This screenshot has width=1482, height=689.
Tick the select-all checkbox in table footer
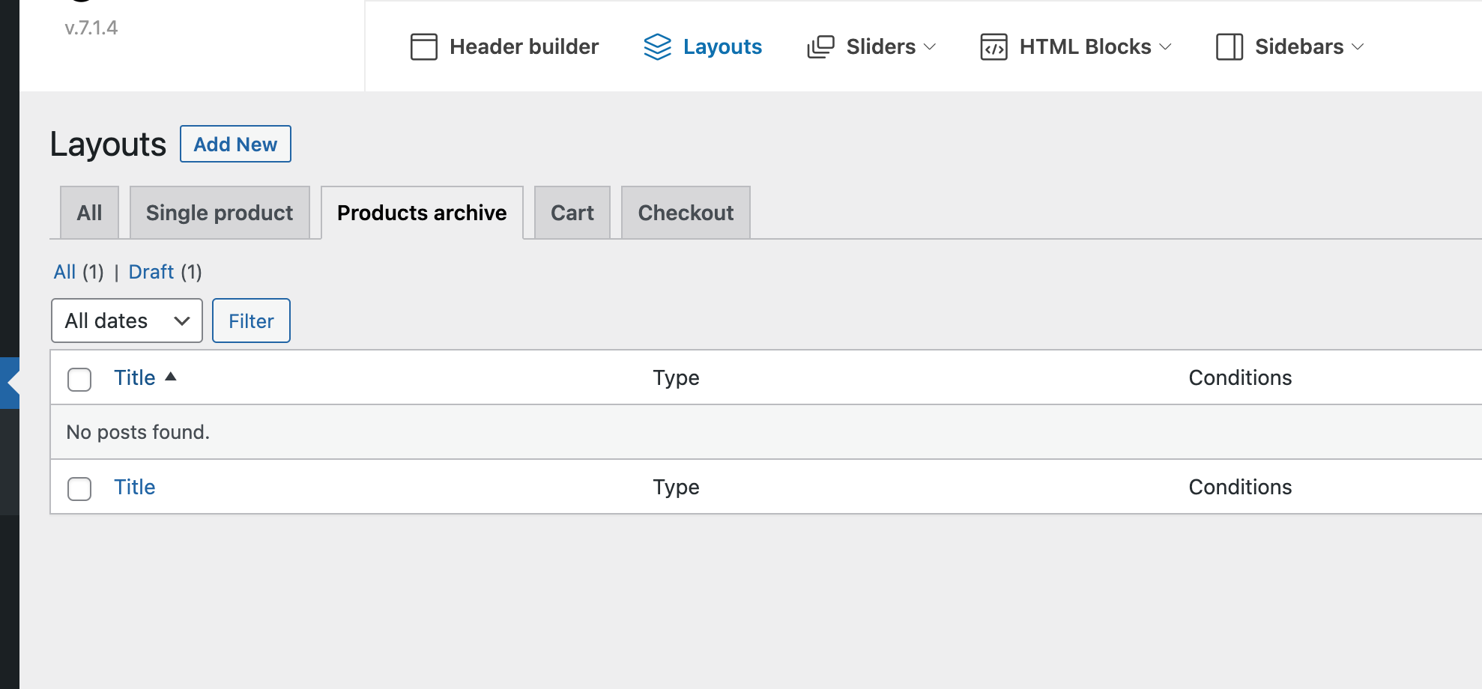79,488
